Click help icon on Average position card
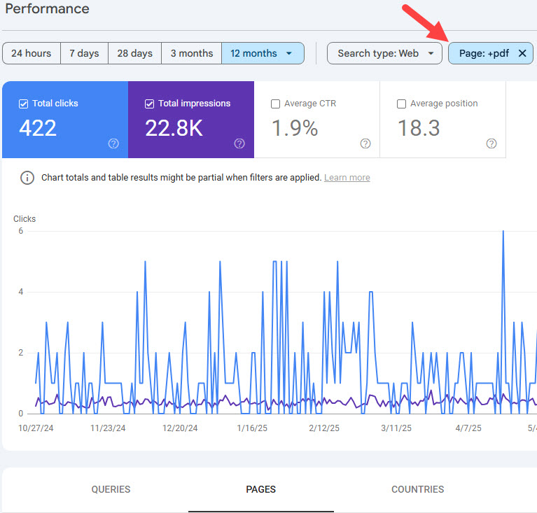The width and height of the screenshot is (537, 513). [x=491, y=143]
